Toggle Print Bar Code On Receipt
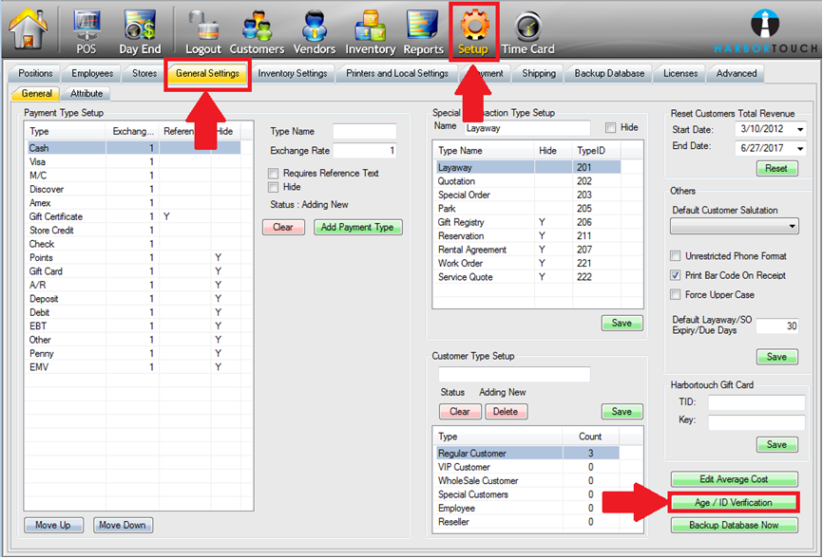 [676, 275]
